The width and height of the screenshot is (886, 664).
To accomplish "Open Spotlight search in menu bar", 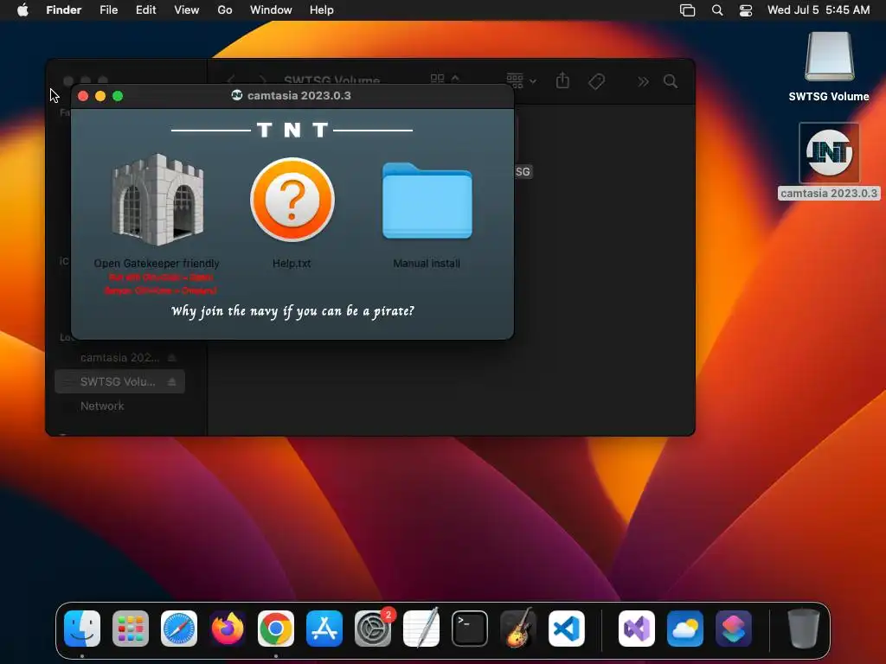I will (x=717, y=10).
